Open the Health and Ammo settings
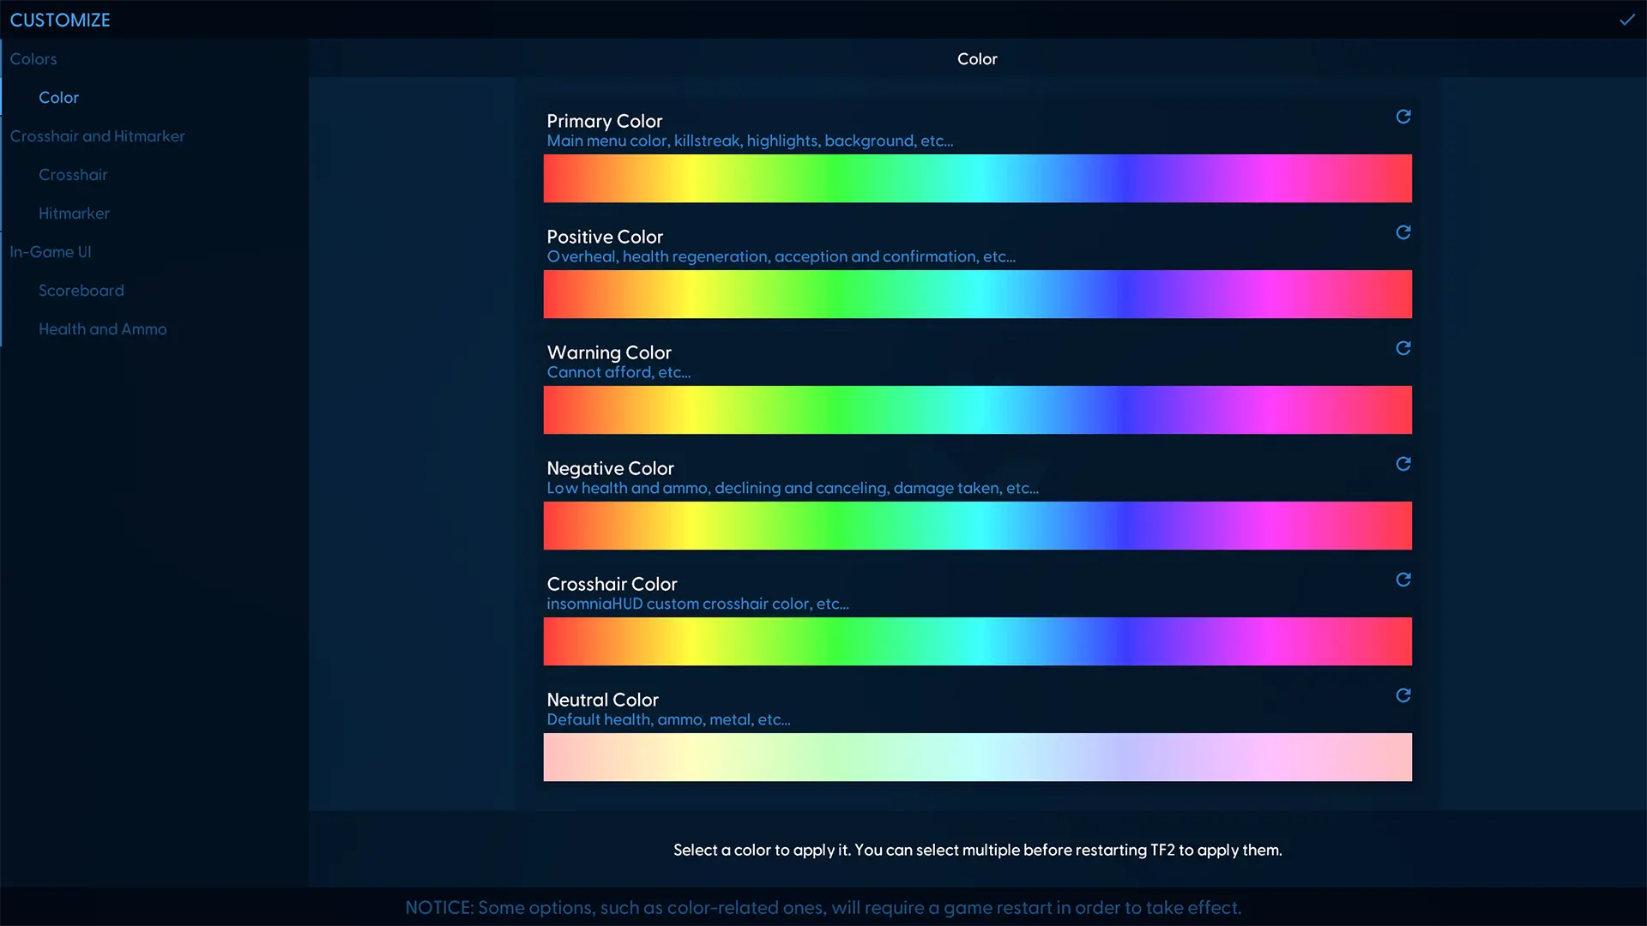The height and width of the screenshot is (926, 1647). coord(102,328)
